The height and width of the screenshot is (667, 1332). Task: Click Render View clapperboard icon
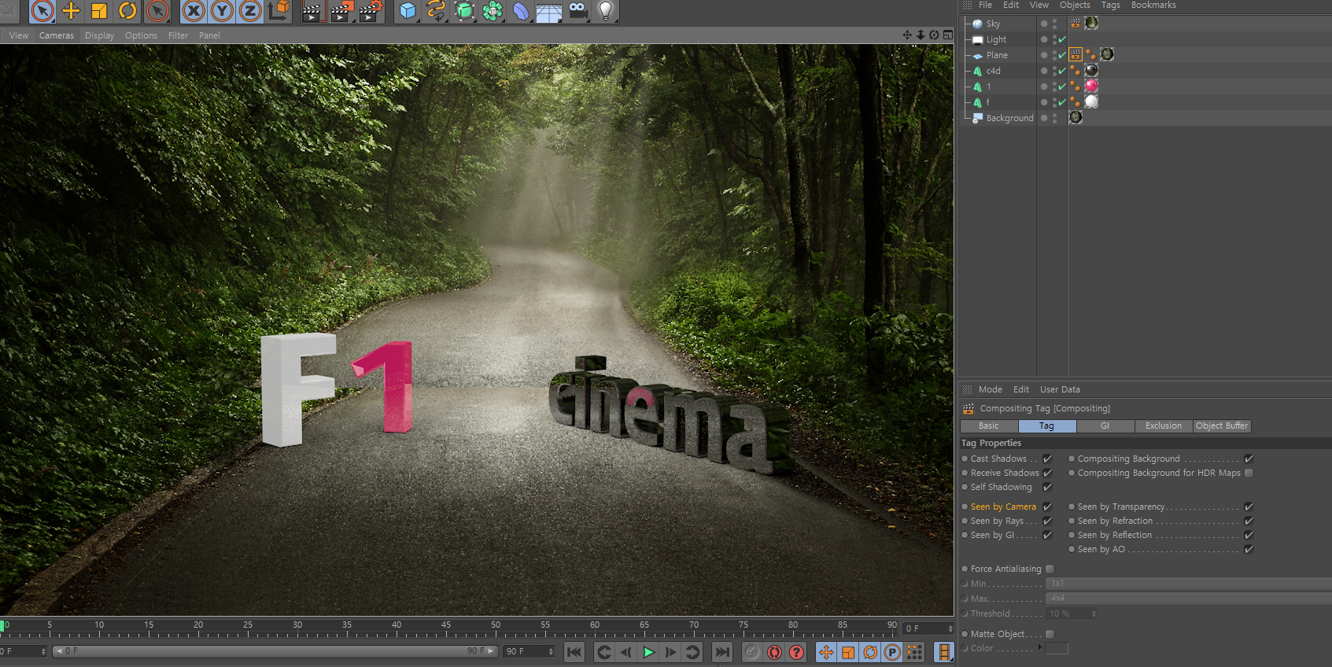(313, 11)
